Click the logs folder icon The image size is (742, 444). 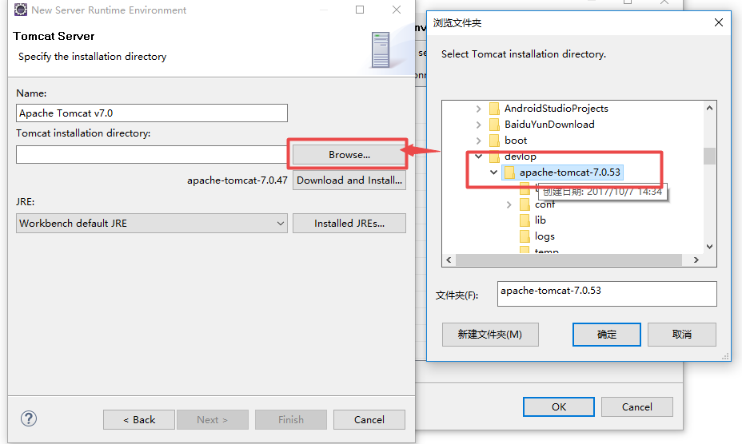pos(525,236)
